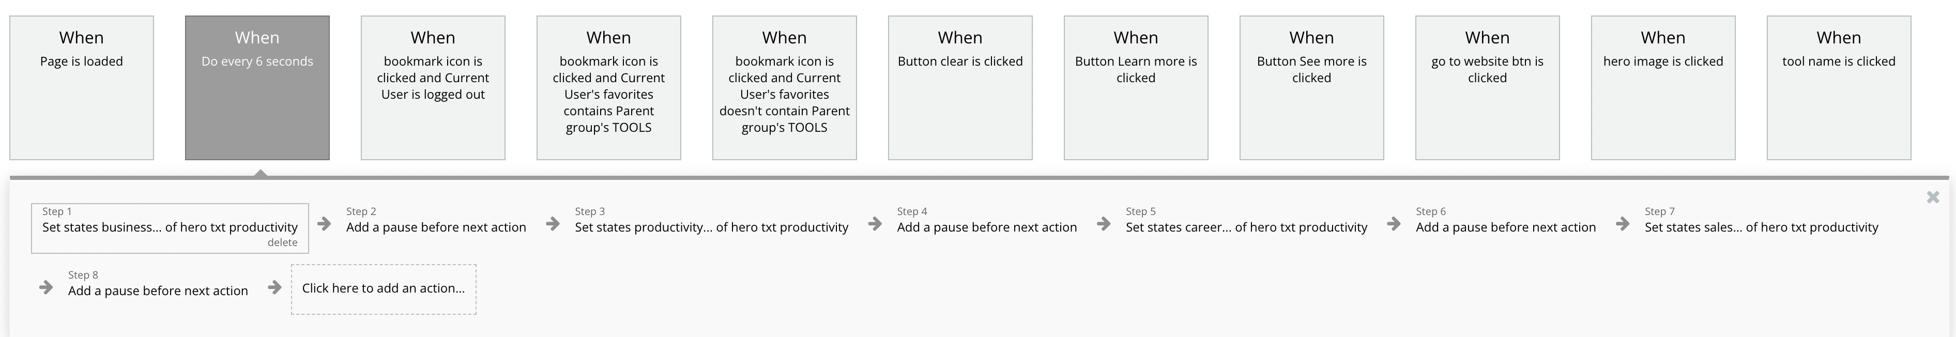Open 'Button clear is clicked' event

coord(960,87)
